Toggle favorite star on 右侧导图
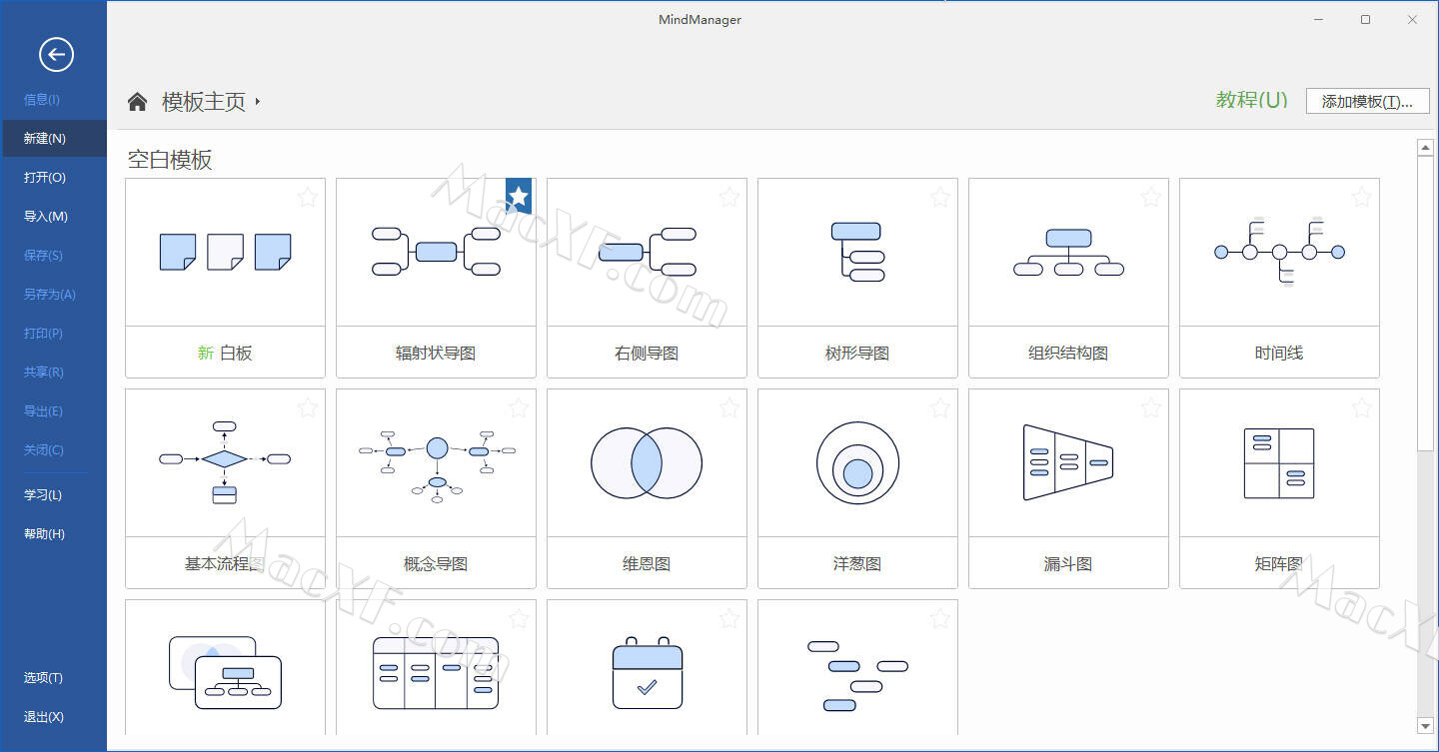Screen dimensions: 1439x752 pyautogui.click(x=729, y=197)
